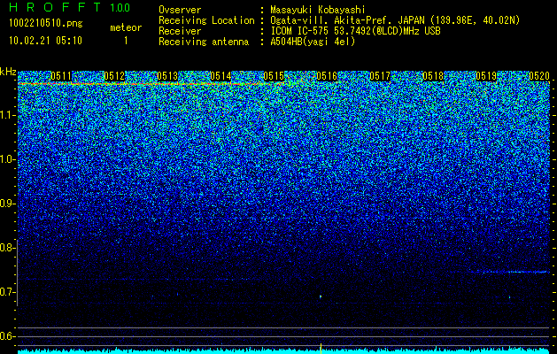Click the 0512 time marker
557x354 pixels.
(114, 76)
